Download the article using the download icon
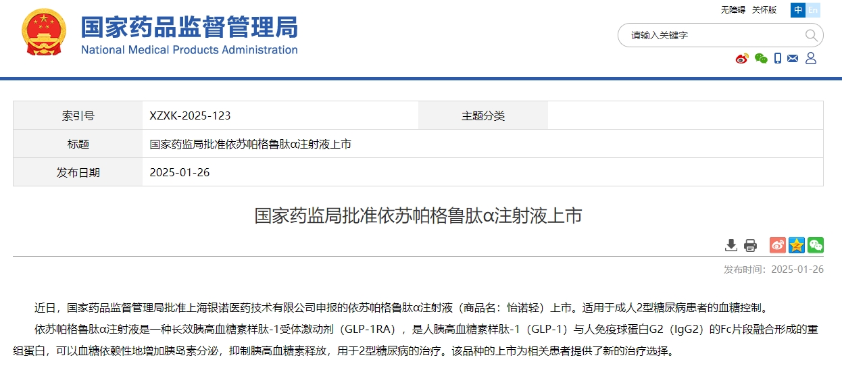Image resolution: width=842 pixels, height=389 pixels. (730, 245)
